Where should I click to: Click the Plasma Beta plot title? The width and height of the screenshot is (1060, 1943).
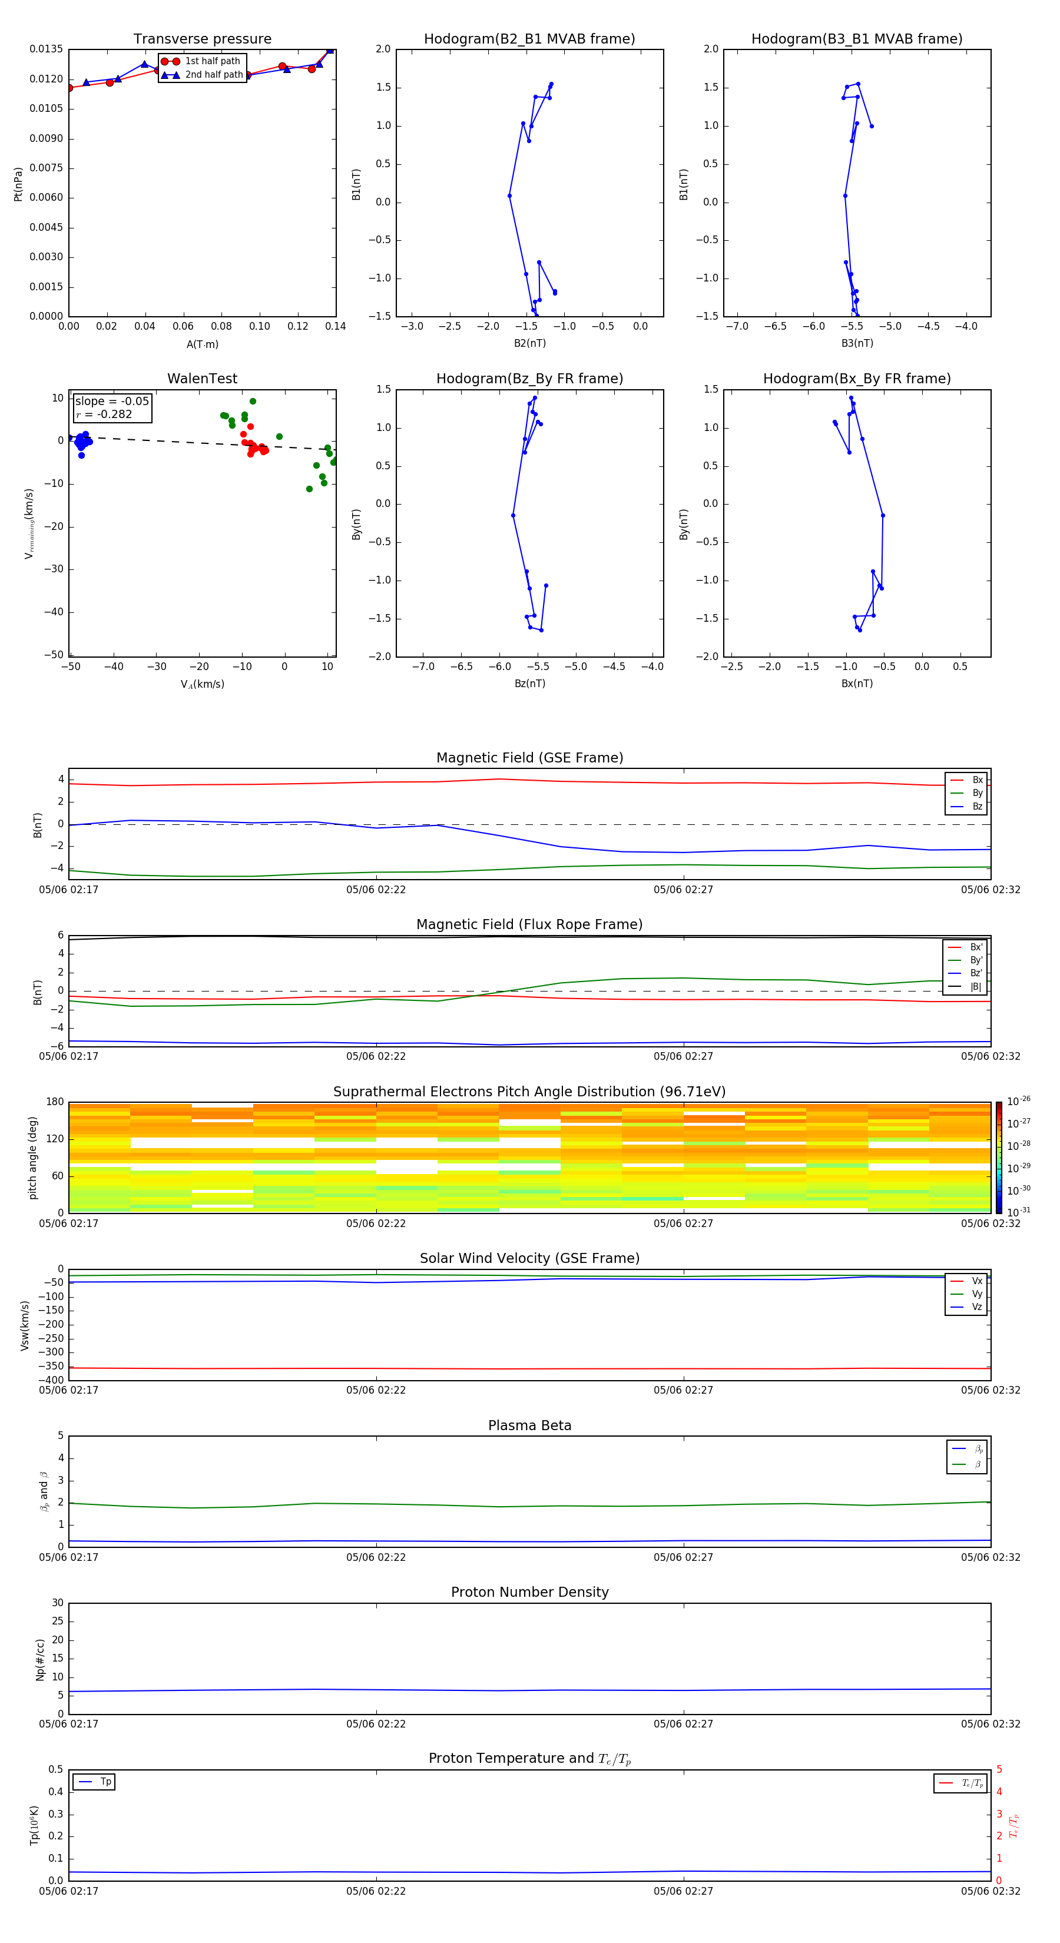tap(529, 1425)
